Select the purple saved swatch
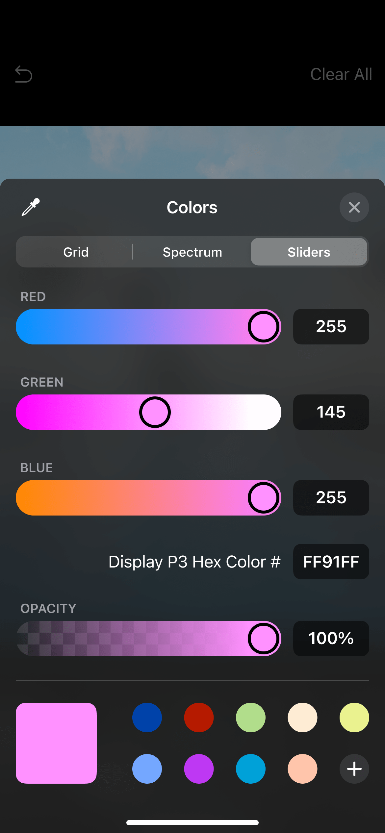385x833 pixels. click(x=199, y=769)
